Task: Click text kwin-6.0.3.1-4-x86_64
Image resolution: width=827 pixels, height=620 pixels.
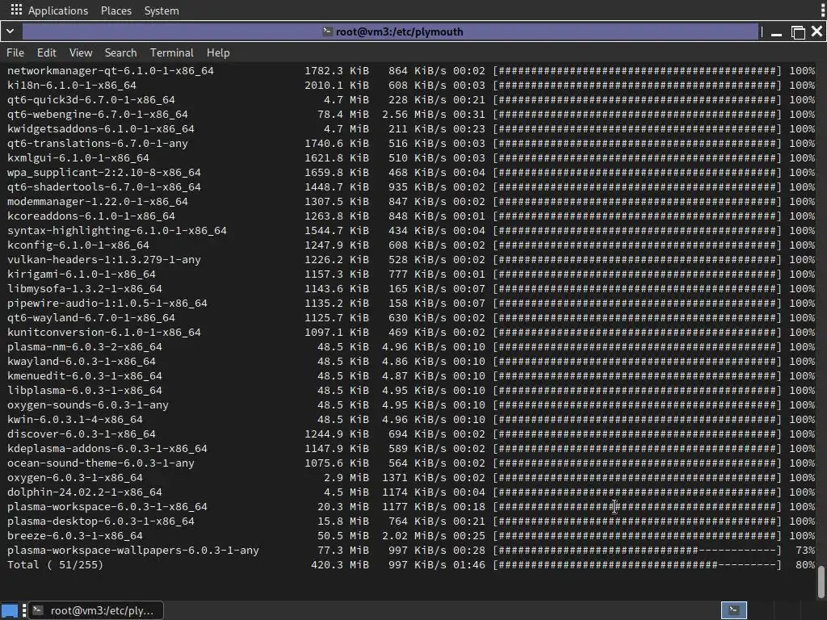Action: coord(75,420)
